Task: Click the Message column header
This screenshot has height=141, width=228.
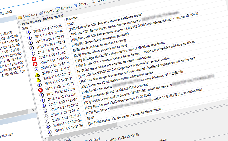Action: (x=72, y=18)
